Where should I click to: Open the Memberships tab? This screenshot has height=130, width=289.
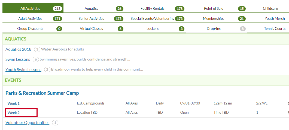pos(216,18)
